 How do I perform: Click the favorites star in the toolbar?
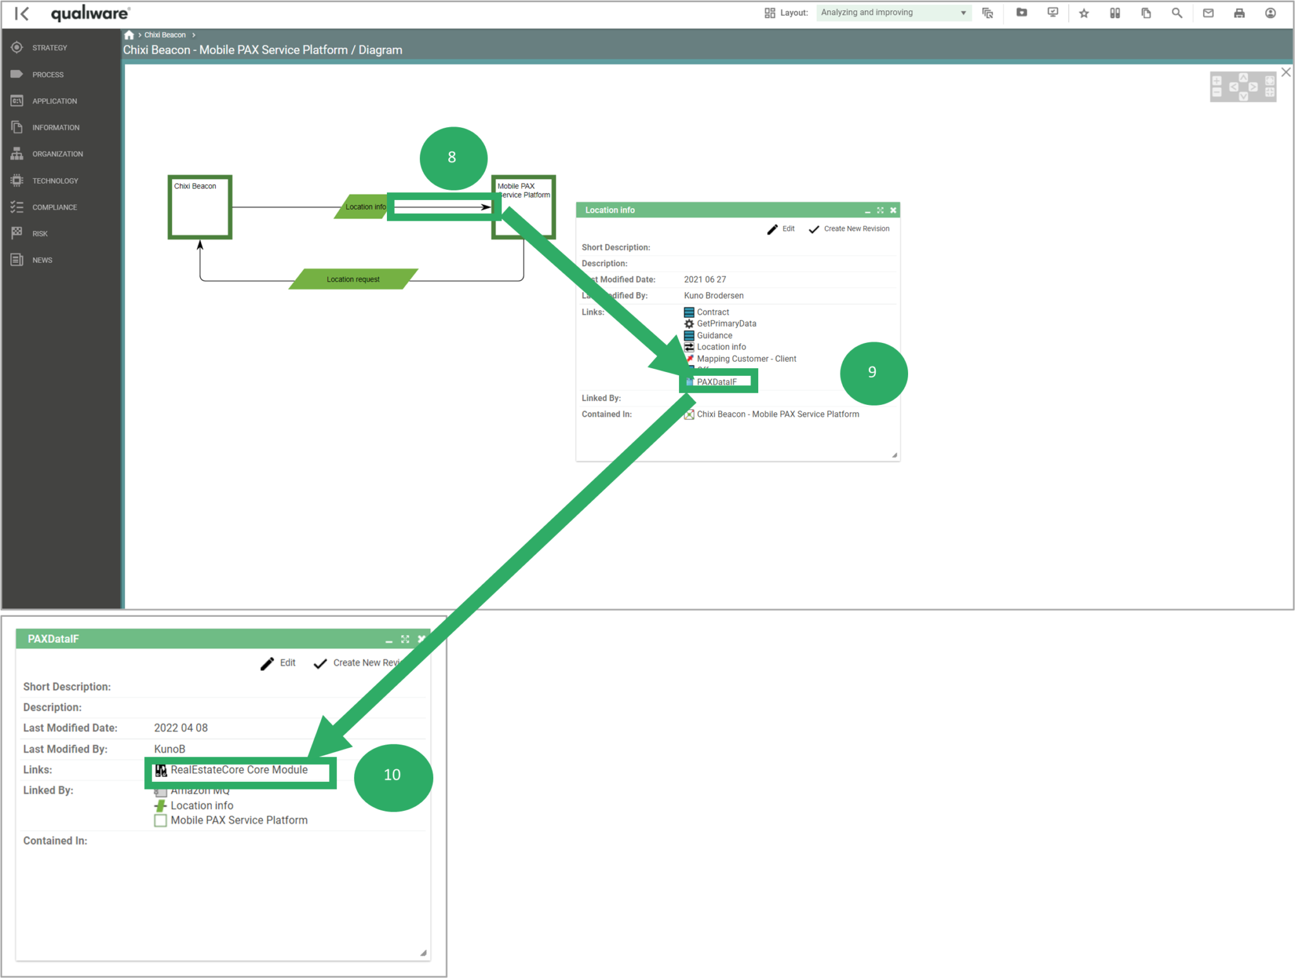click(1084, 13)
